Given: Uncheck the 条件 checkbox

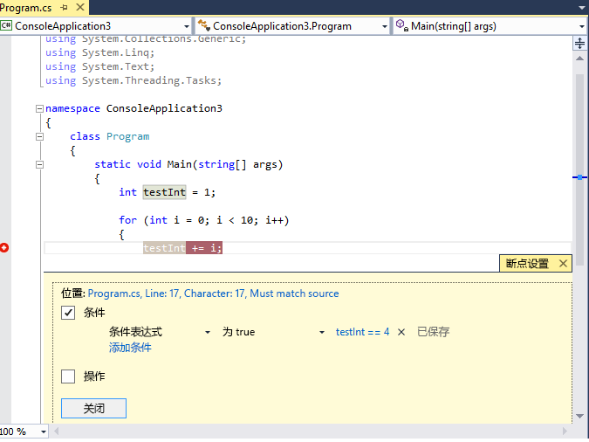Looking at the screenshot, I should (x=68, y=312).
